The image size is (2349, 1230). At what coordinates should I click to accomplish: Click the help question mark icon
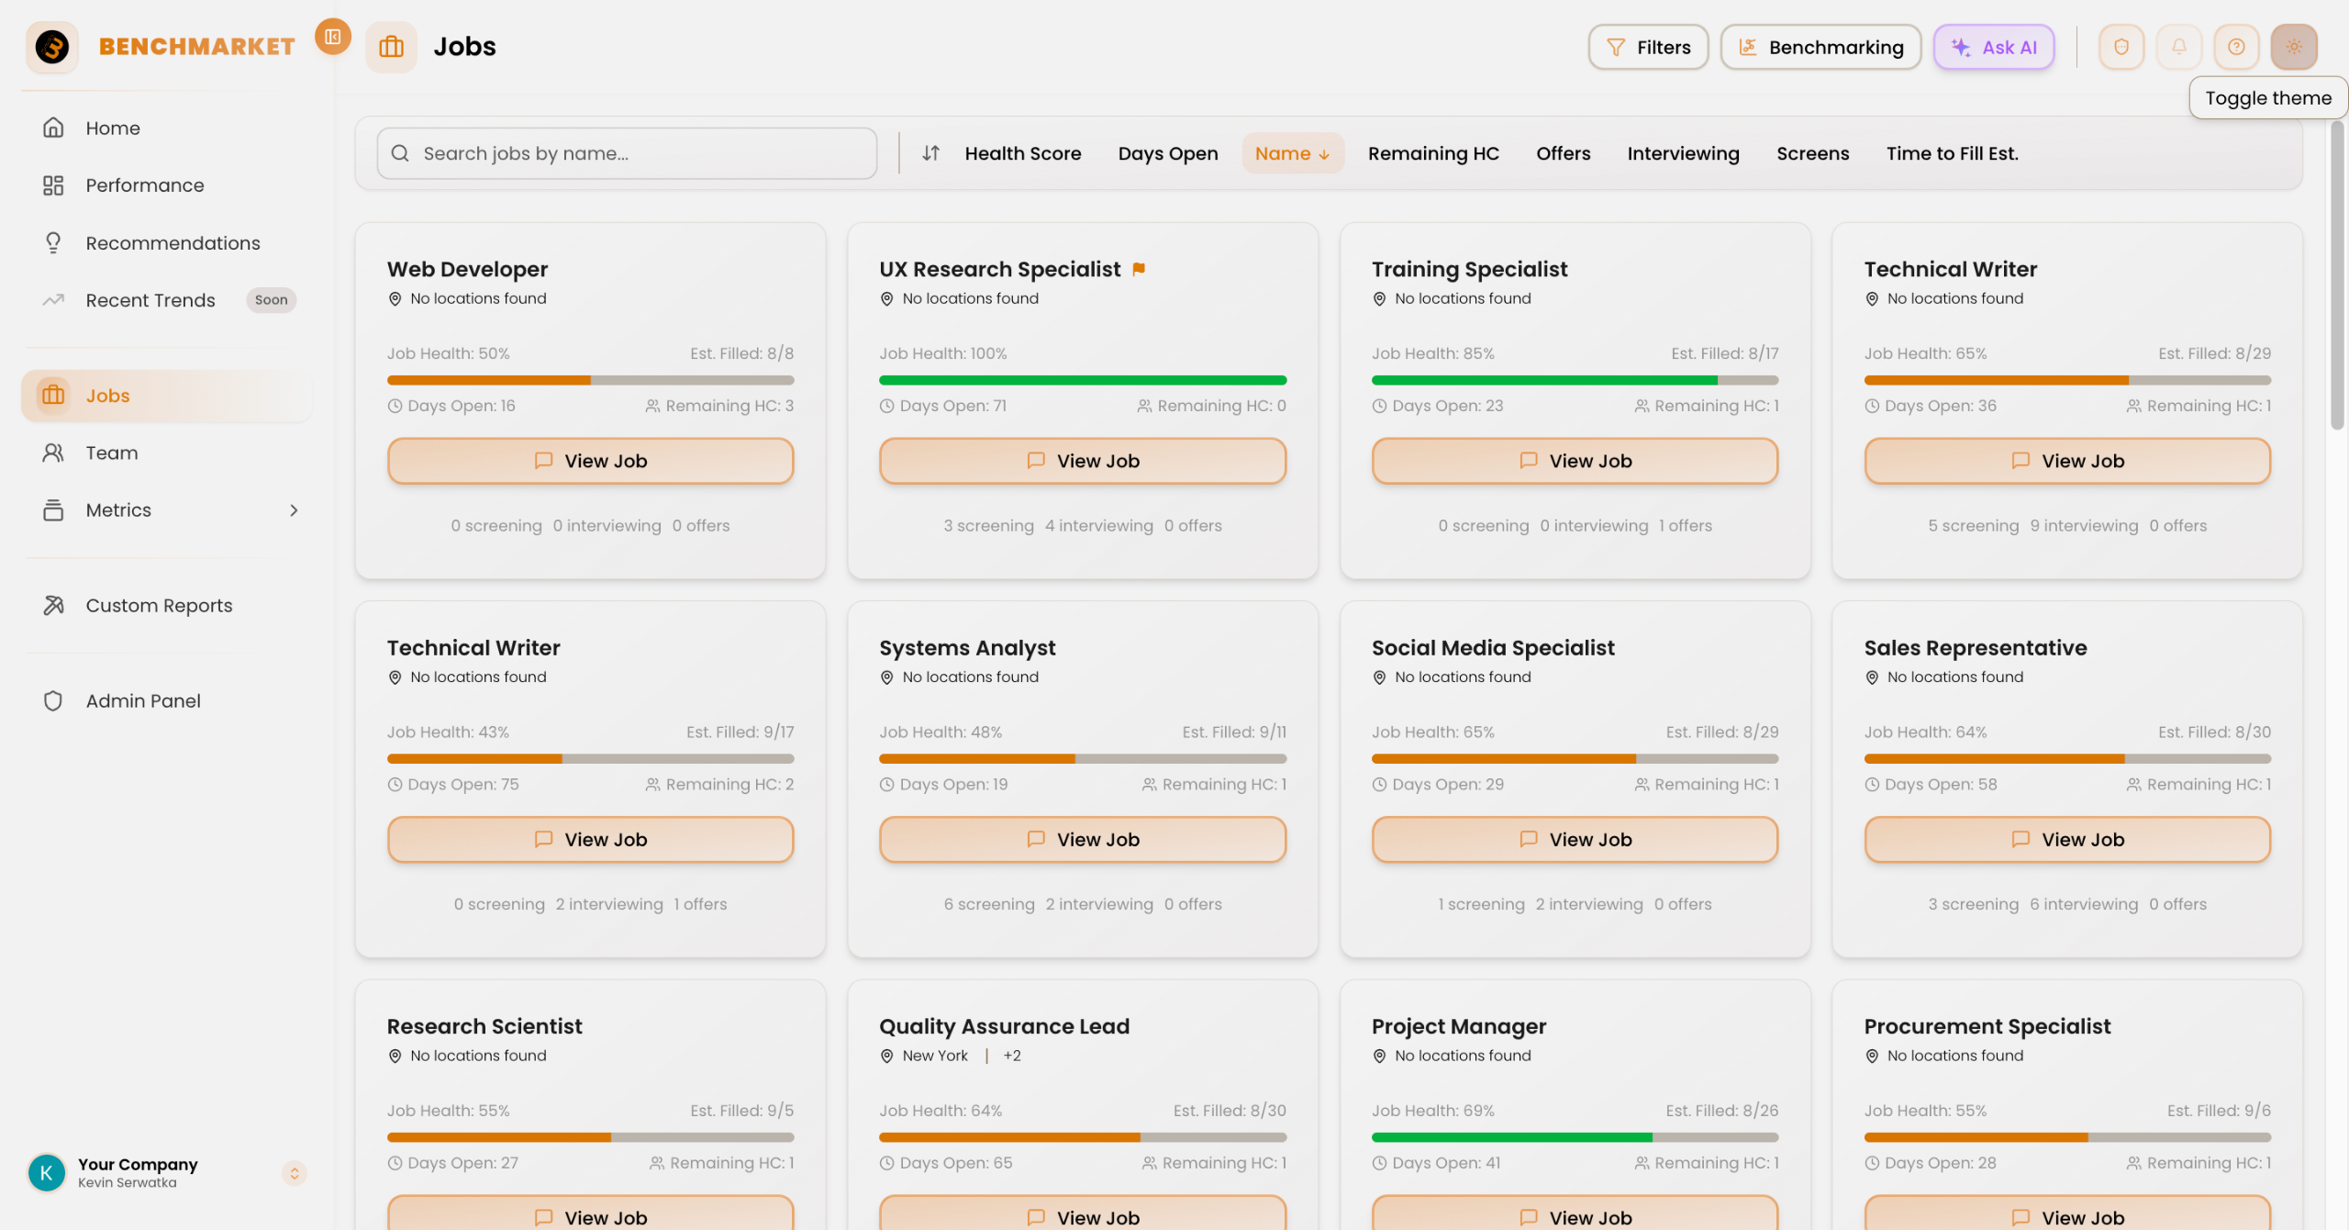(x=2236, y=47)
